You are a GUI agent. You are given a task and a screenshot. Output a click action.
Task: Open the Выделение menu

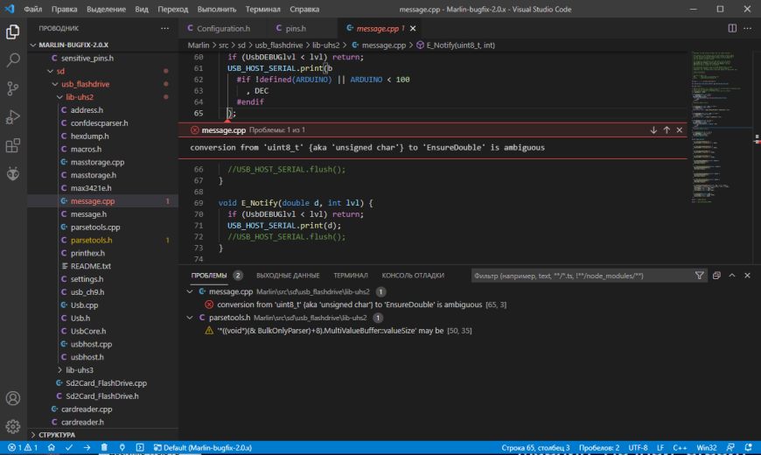[106, 10]
